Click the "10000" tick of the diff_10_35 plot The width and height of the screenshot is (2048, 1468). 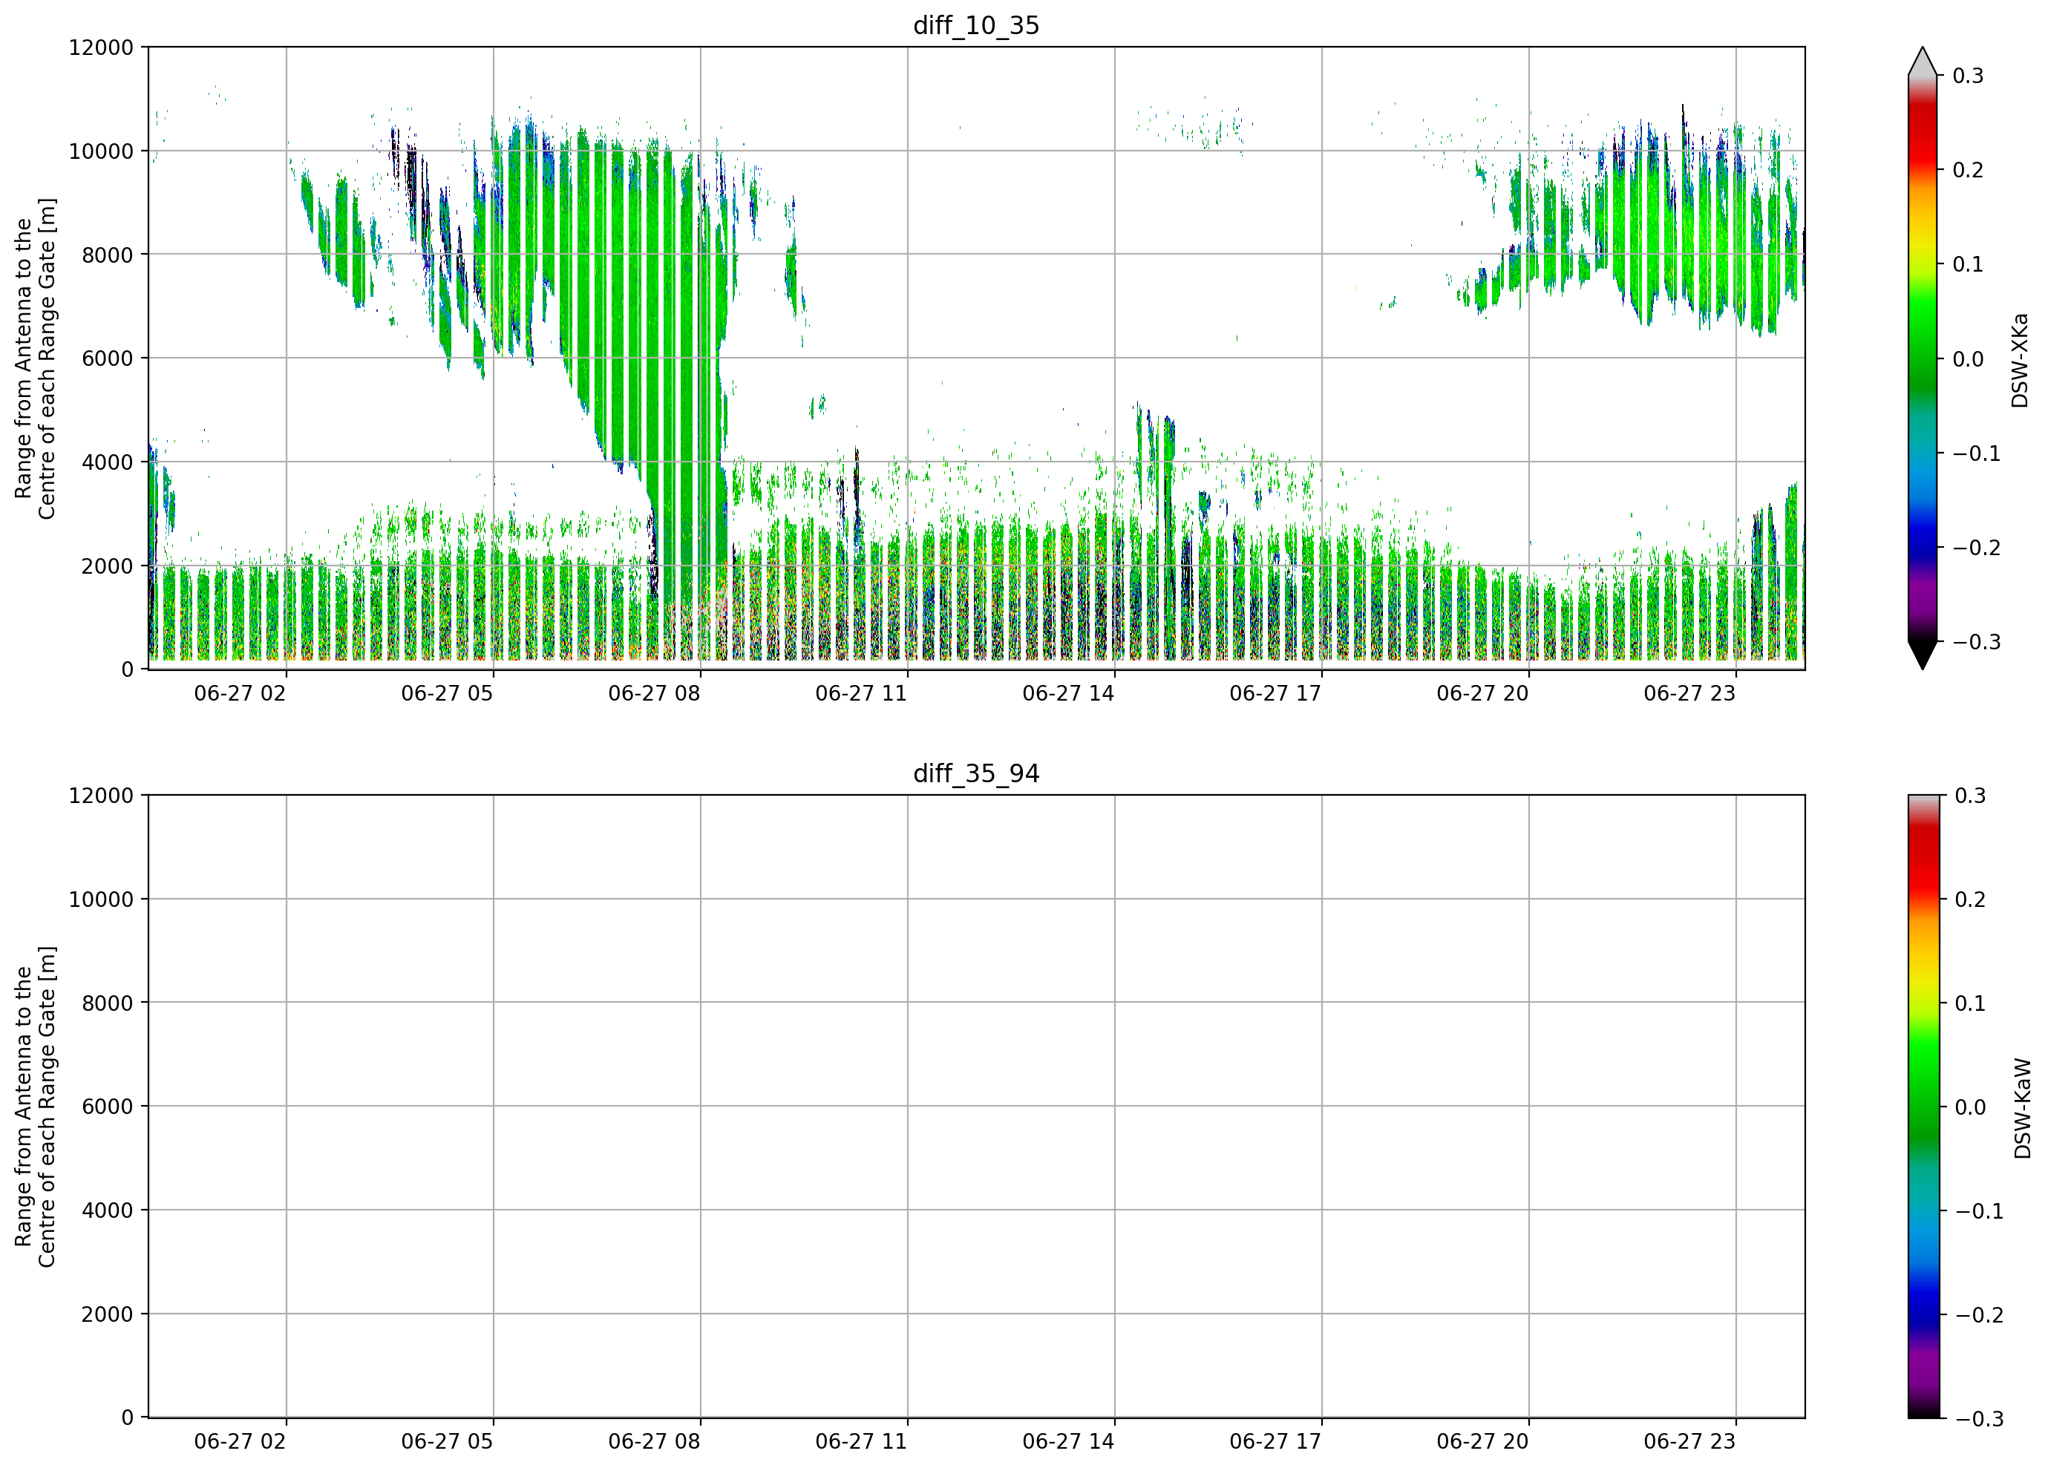(x=101, y=151)
